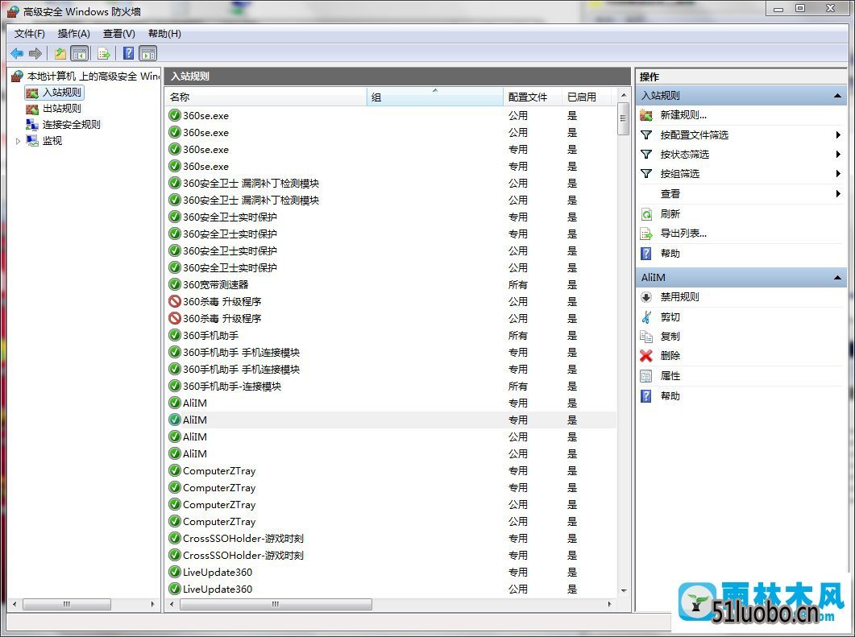
Task: Click the rule list vertical scrollbar thumb
Action: pos(623,119)
